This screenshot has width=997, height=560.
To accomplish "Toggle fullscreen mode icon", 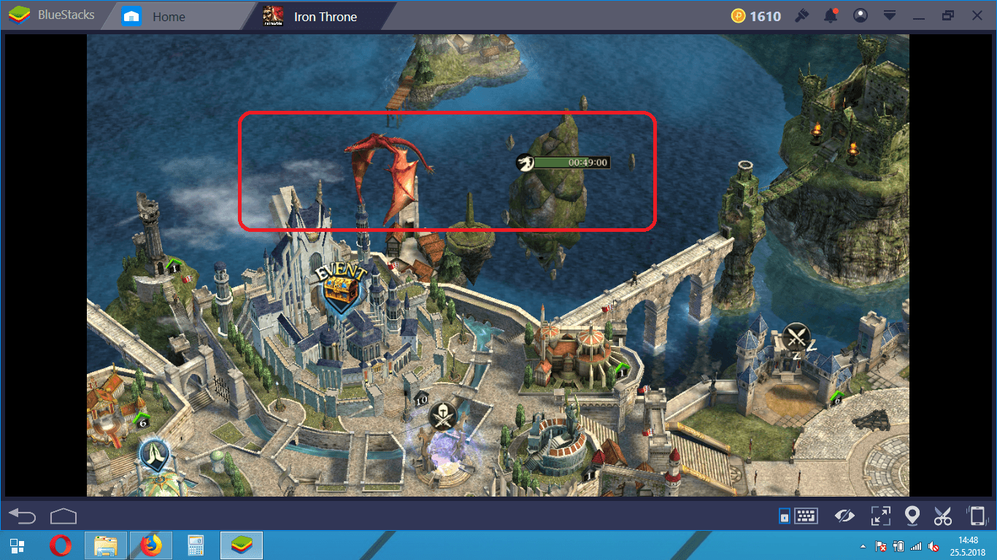I will click(x=880, y=516).
